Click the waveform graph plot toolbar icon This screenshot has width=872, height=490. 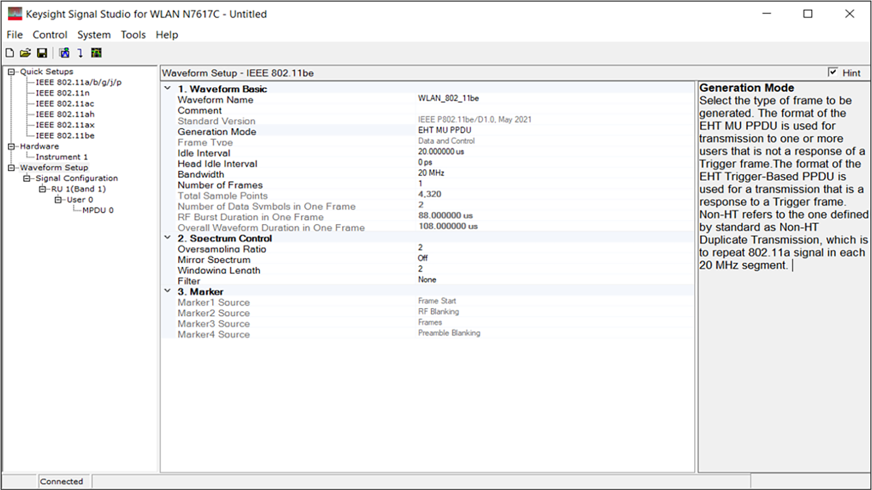click(x=96, y=53)
